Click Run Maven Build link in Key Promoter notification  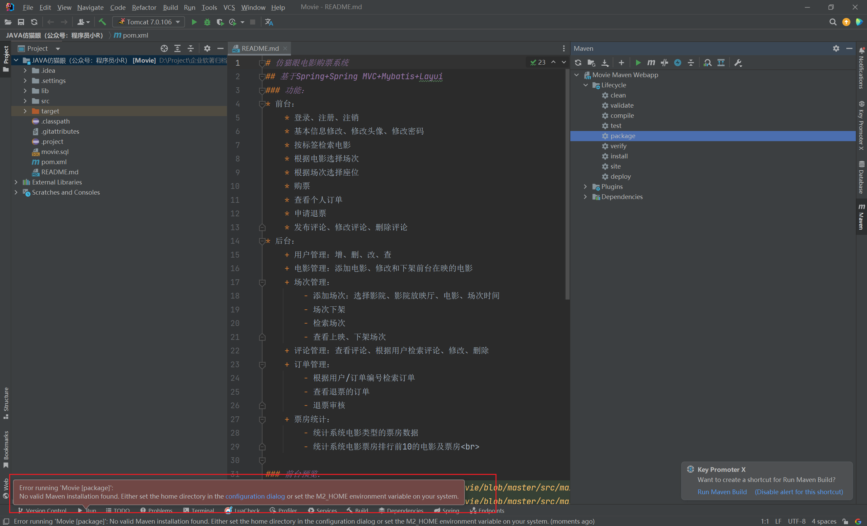click(722, 492)
